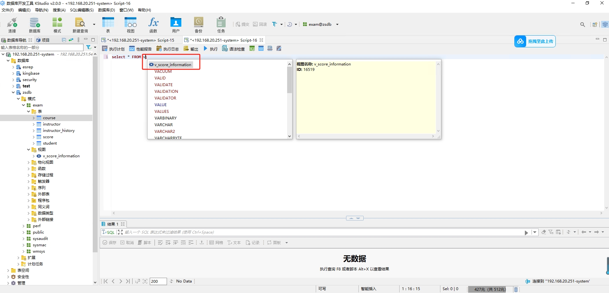Expand the course table node
The width and height of the screenshot is (609, 293).
(x=33, y=118)
